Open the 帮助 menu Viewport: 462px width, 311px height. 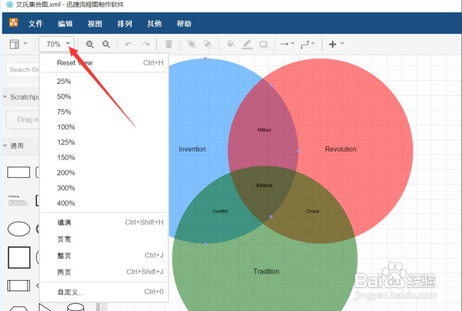point(183,24)
